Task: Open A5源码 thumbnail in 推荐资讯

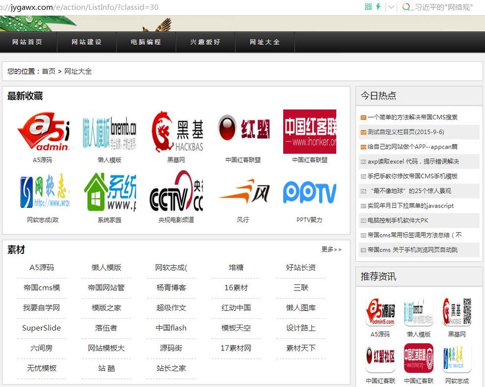Action: click(x=380, y=312)
